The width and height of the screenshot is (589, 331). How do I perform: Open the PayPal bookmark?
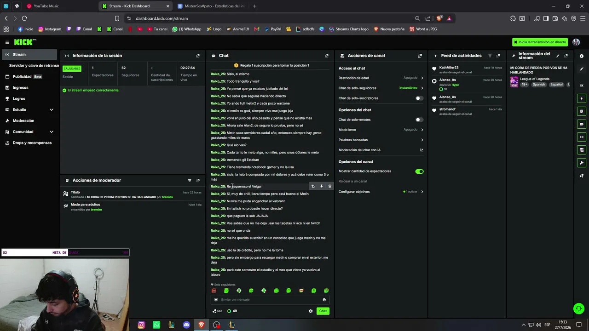pyautogui.click(x=272, y=29)
